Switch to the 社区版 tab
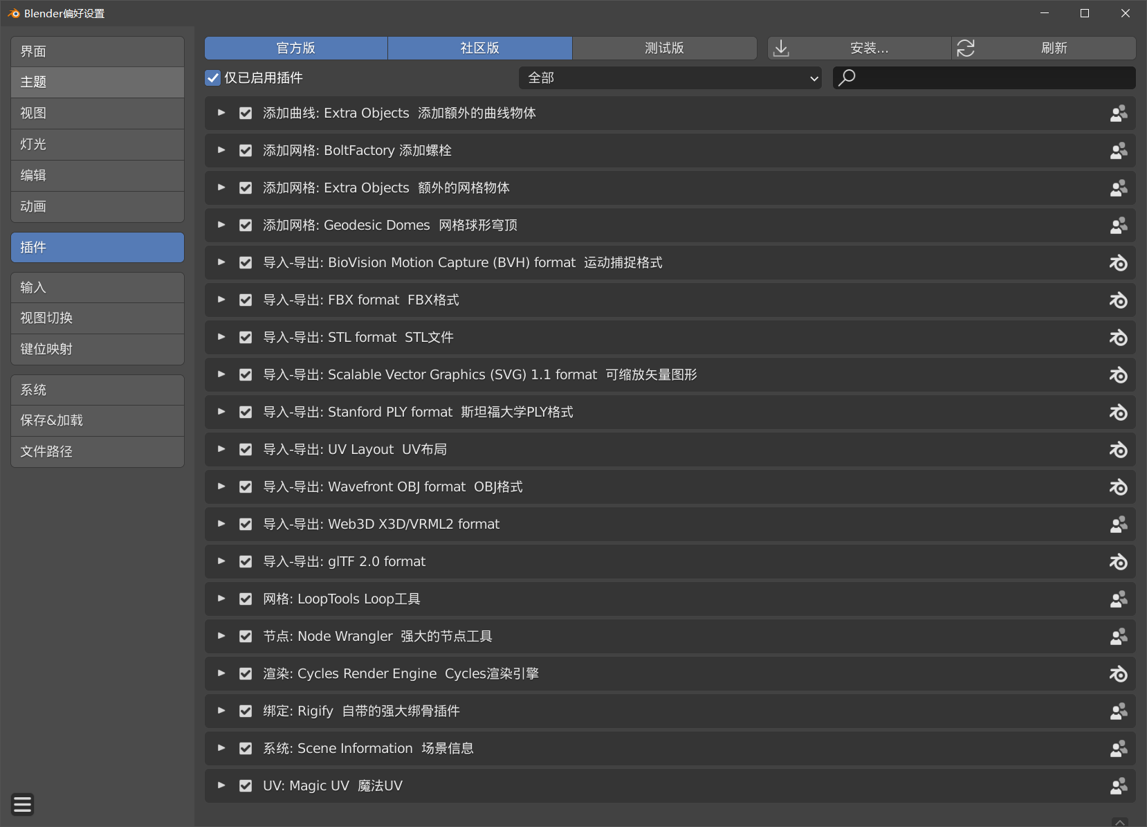 480,48
